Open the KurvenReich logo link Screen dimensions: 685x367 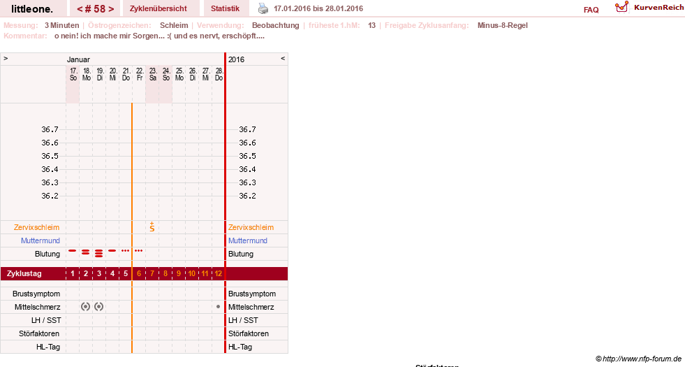[649, 8]
